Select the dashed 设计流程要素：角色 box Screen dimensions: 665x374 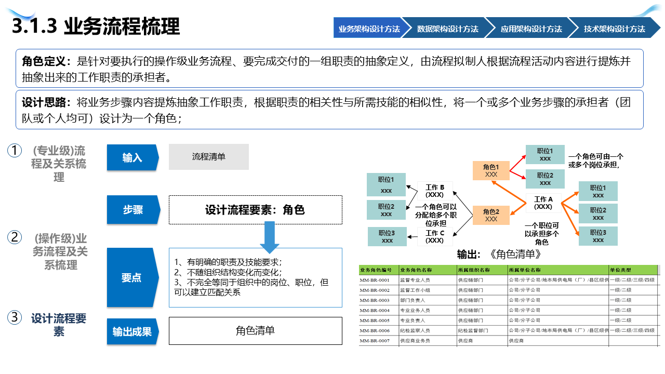click(x=255, y=210)
